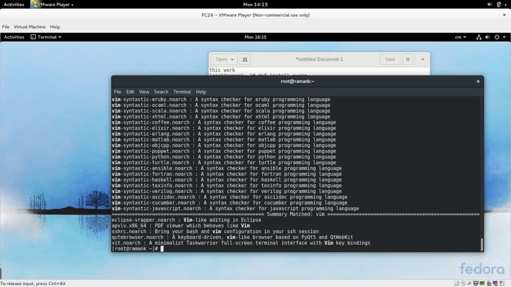Open the terminal File menu
The width and height of the screenshot is (511, 287).
pos(117,91)
